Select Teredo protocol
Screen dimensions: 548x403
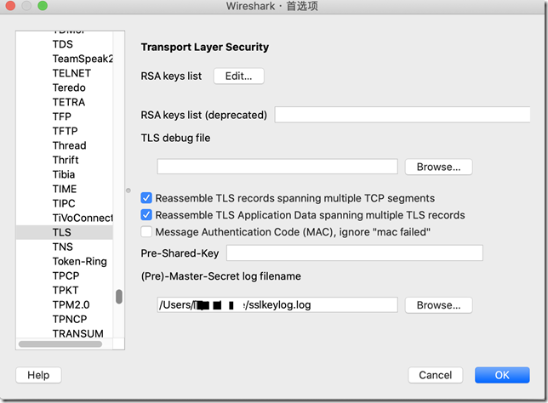pyautogui.click(x=65, y=88)
